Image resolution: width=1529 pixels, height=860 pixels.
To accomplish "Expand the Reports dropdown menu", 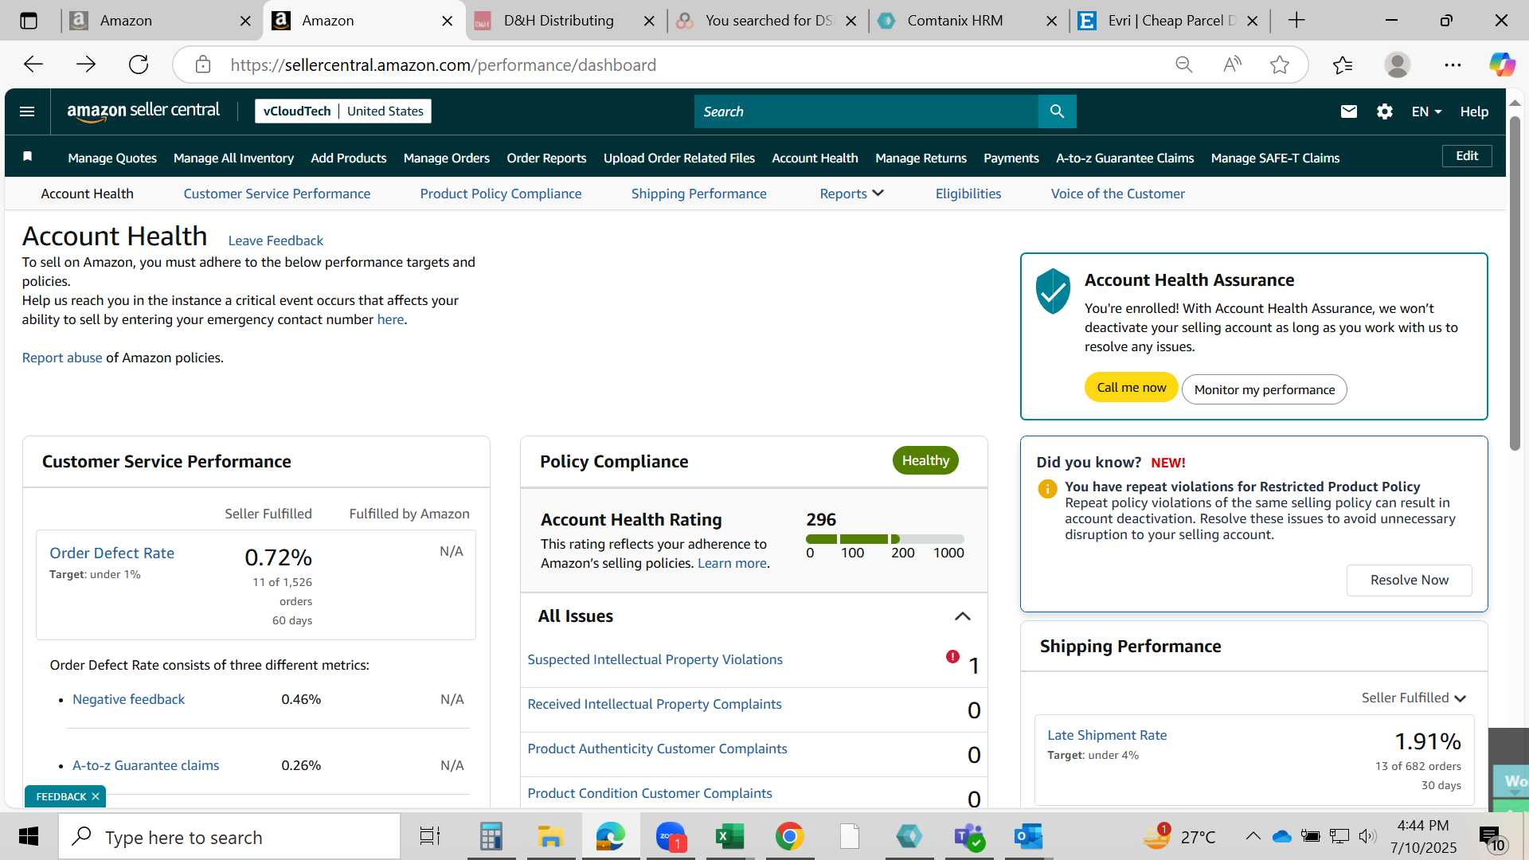I will (x=851, y=193).
